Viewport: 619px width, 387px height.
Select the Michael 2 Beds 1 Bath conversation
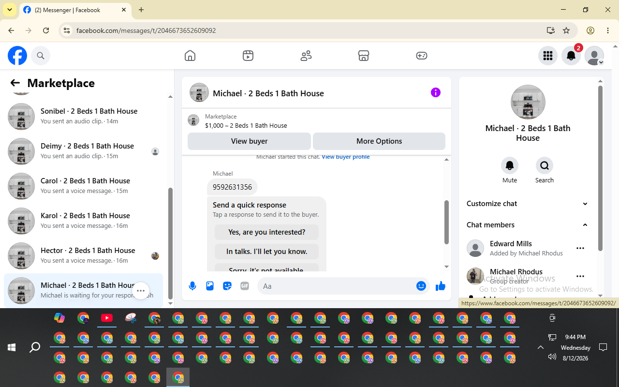84,291
